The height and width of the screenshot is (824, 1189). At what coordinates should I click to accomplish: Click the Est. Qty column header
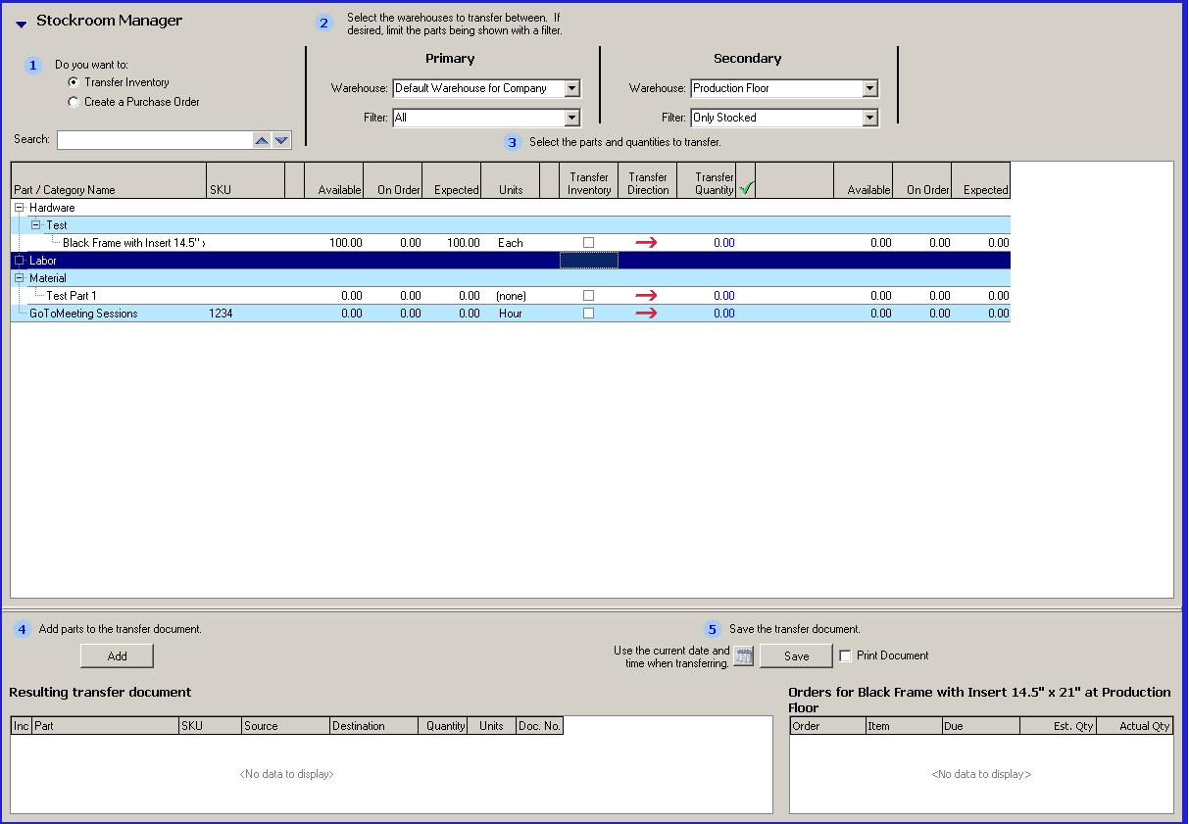[x=1057, y=726]
